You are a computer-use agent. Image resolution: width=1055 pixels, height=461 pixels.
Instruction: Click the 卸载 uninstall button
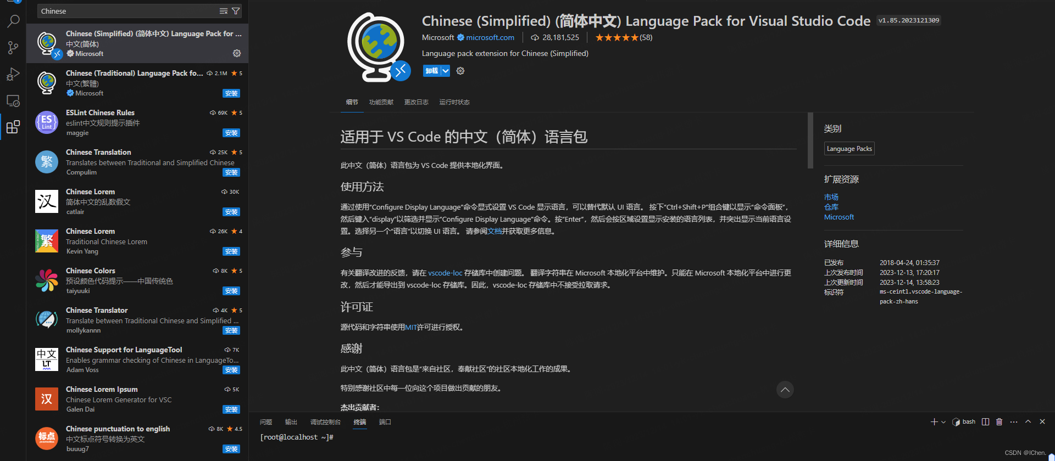(x=432, y=71)
